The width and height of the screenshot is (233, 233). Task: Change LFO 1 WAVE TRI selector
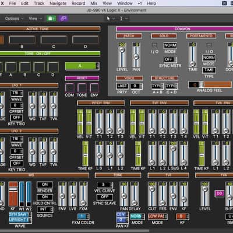[x=17, y=93]
